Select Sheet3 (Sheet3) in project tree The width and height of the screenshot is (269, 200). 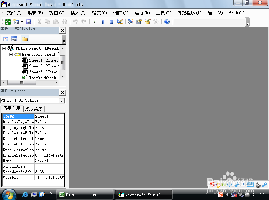(x=41, y=72)
